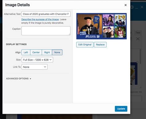Choose None for image alignment

(x=57, y=52)
